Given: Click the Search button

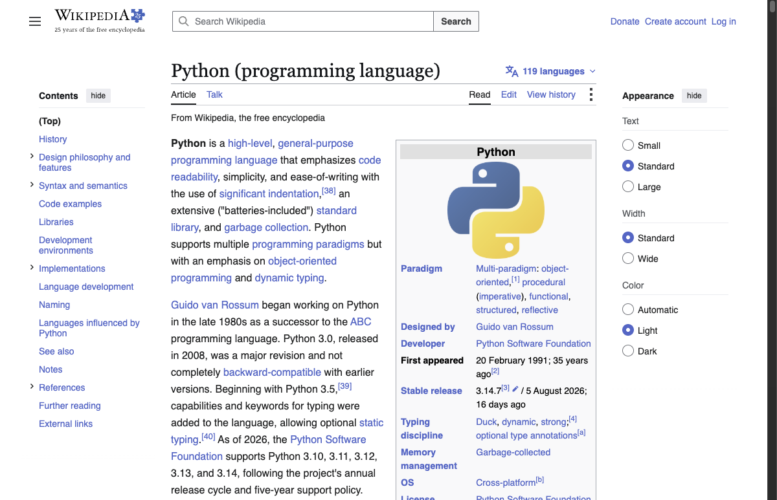Looking at the screenshot, I should click(456, 21).
